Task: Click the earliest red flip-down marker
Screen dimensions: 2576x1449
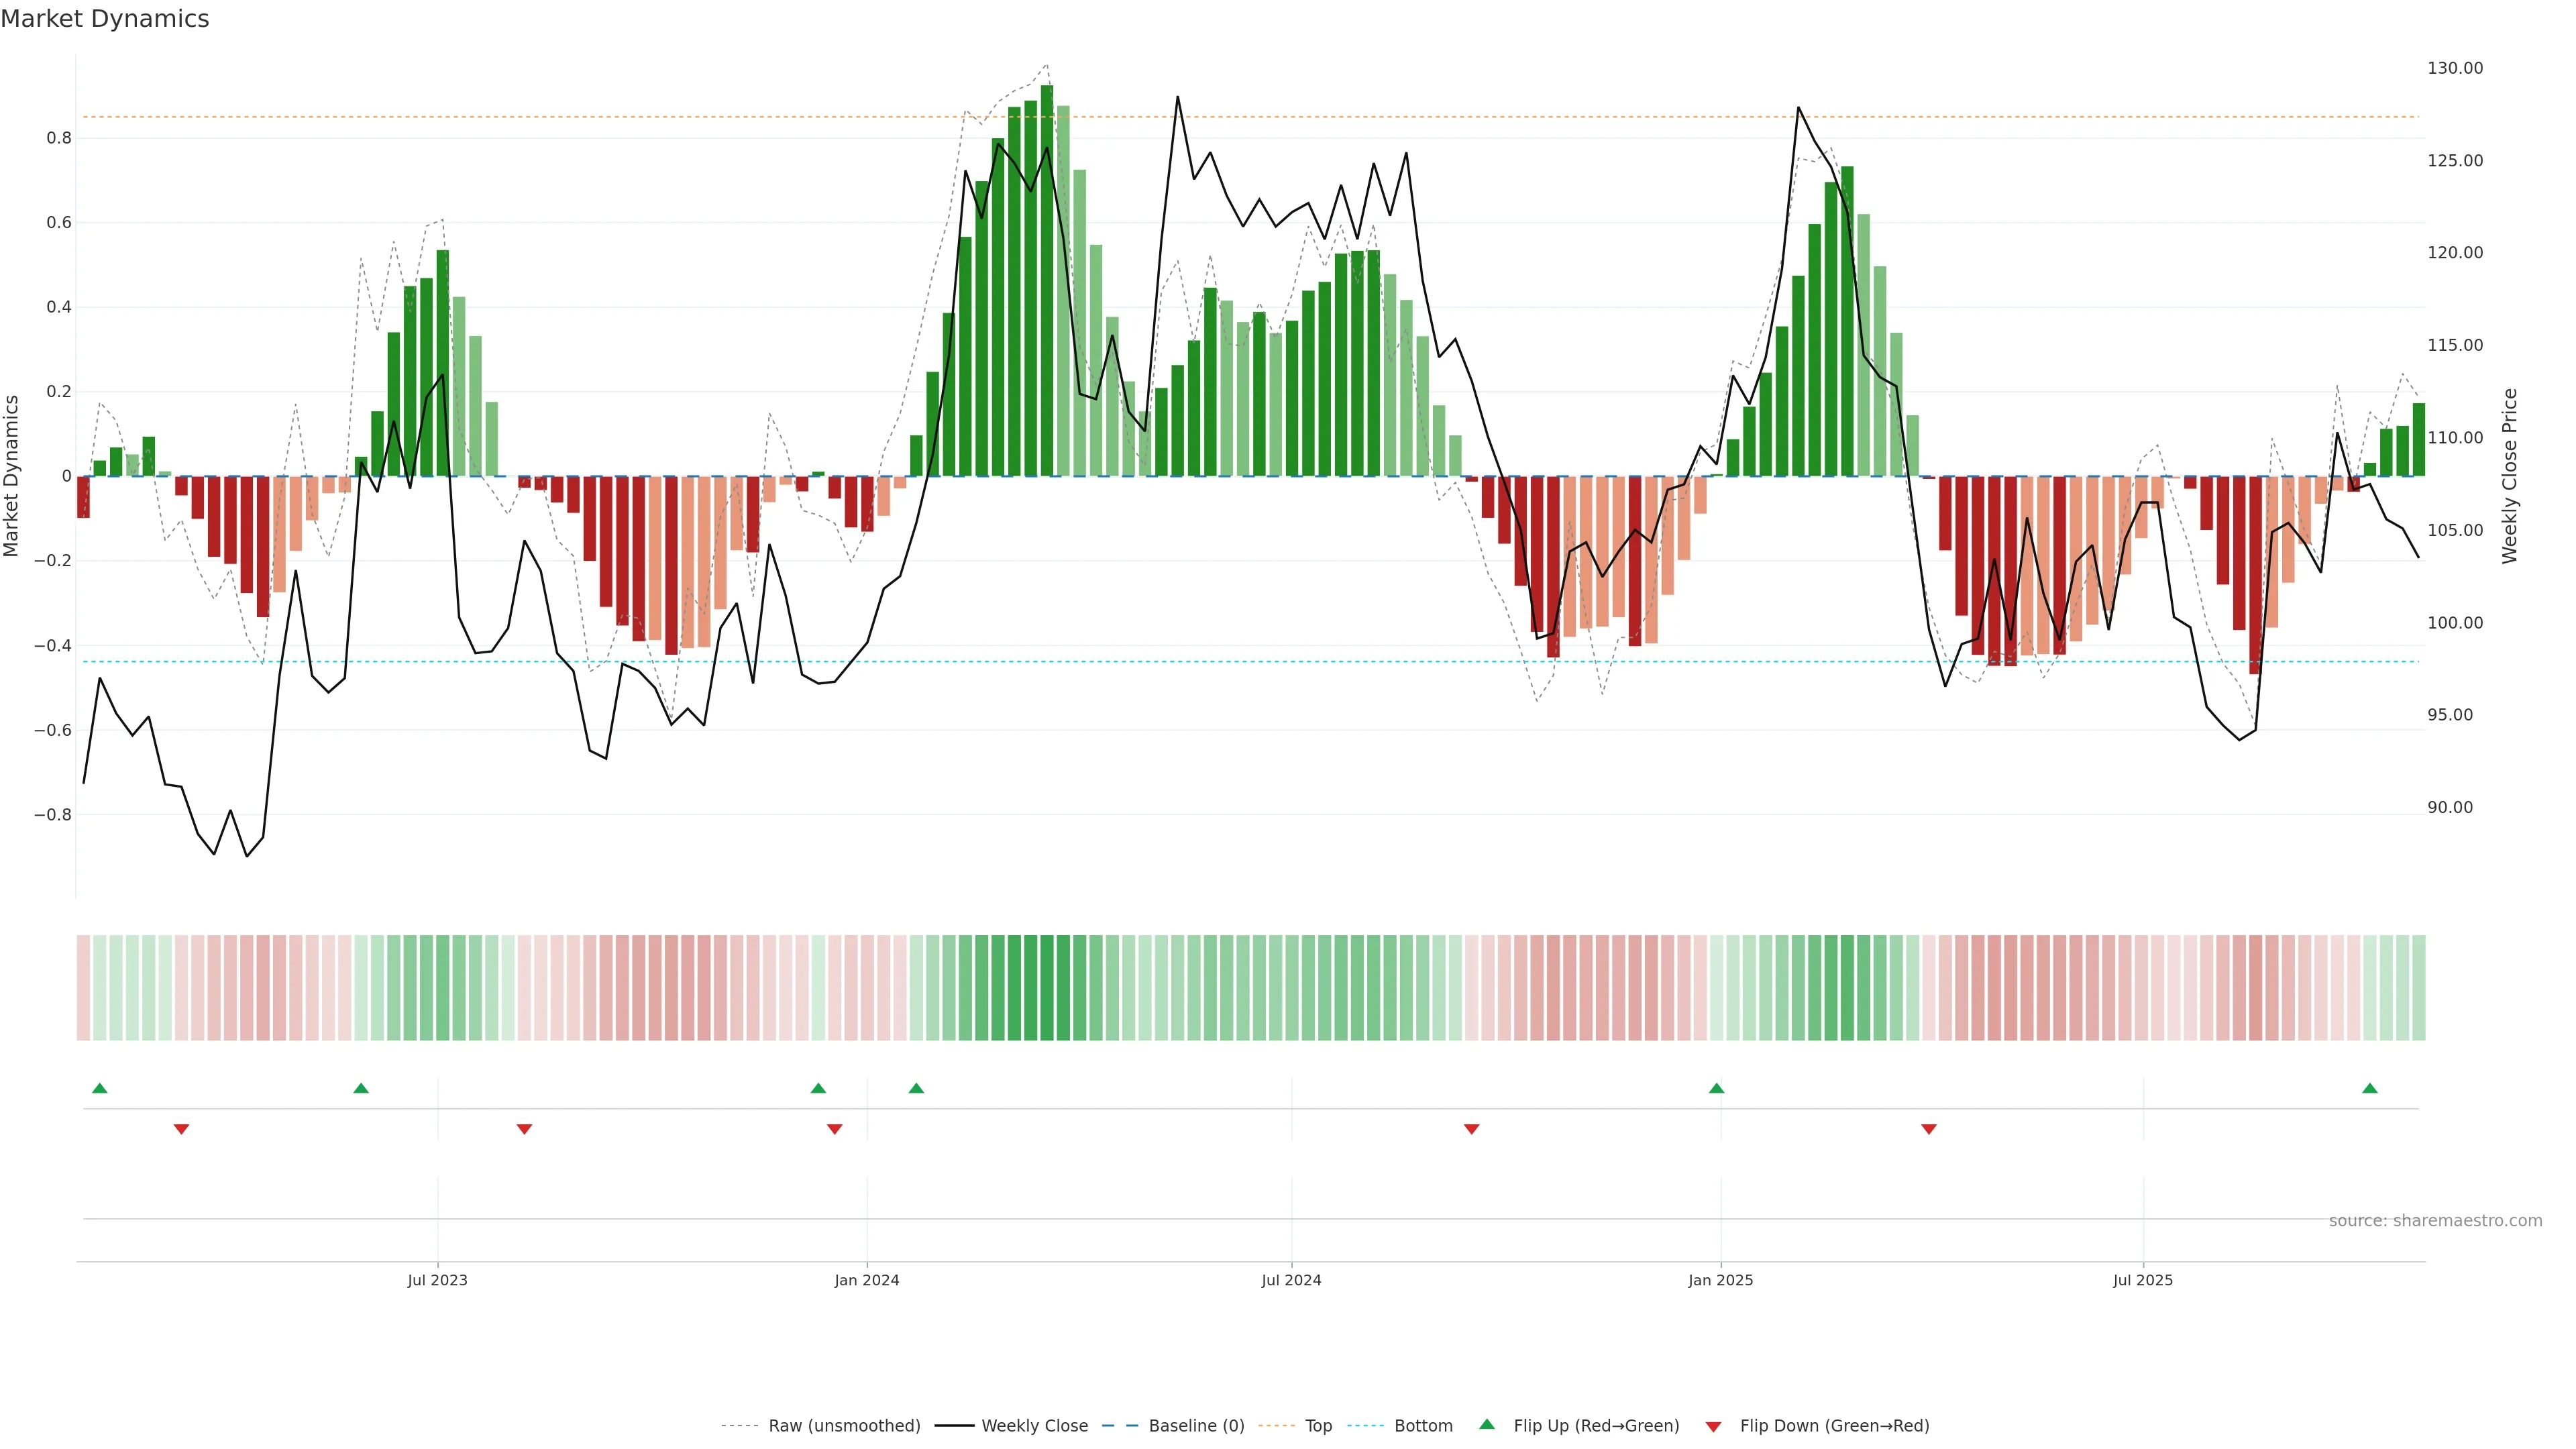Action: [181, 1129]
